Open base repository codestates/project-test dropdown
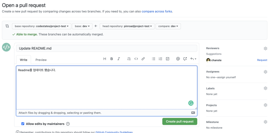Image resolution: width=276 pixels, height=133 pixels. 41,26
